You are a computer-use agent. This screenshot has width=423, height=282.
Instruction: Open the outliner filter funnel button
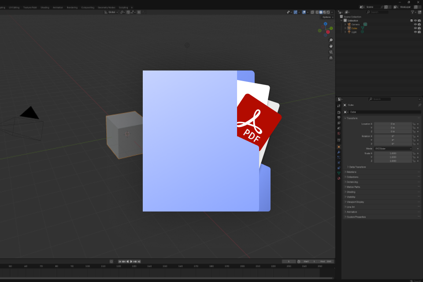413,12
